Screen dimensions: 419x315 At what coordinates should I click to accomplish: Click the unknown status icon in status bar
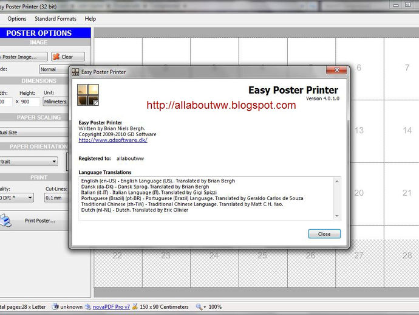[x=55, y=306]
